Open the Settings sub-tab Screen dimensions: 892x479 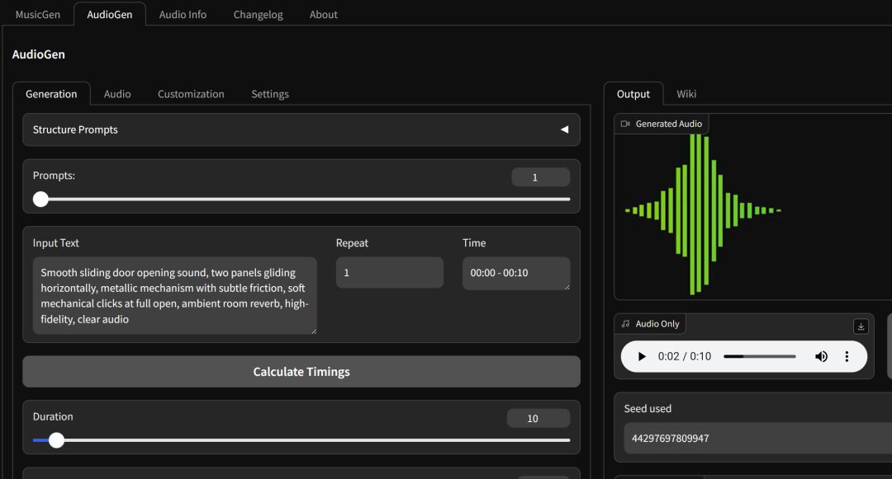point(270,94)
